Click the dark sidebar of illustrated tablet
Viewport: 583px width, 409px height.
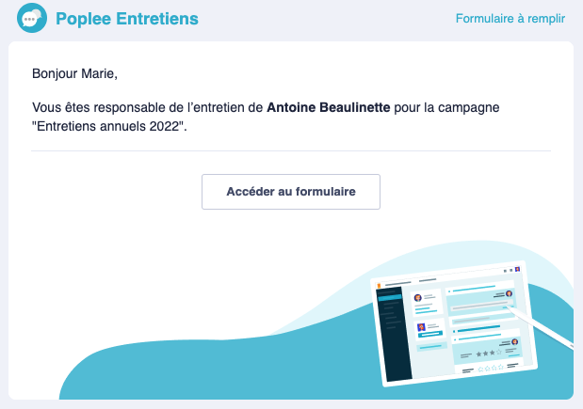(x=394, y=334)
